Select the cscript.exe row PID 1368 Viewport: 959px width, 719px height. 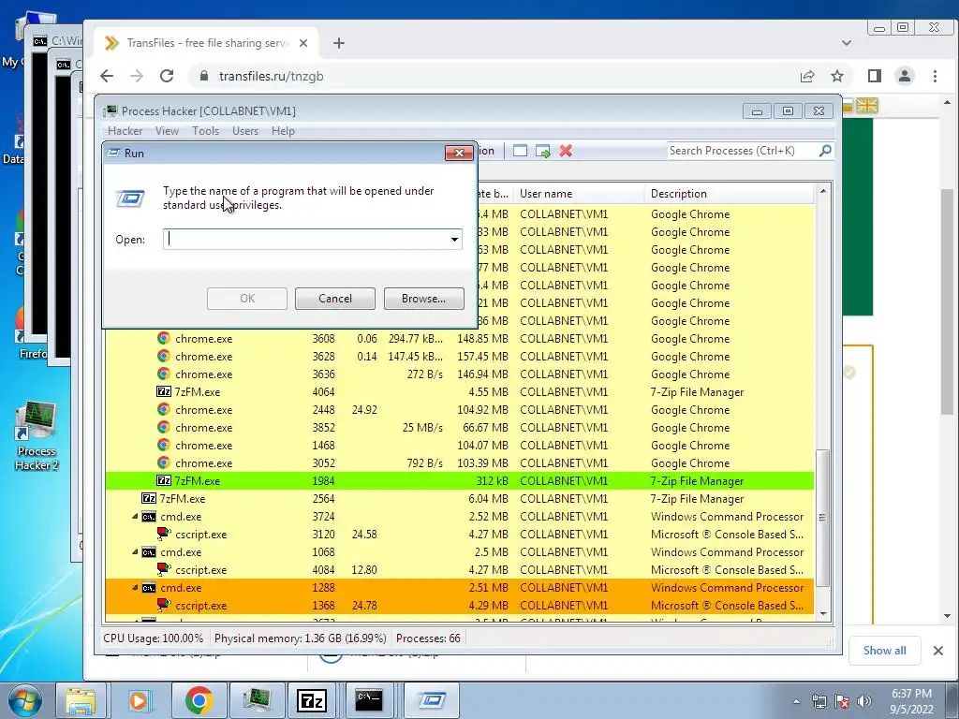coord(459,606)
